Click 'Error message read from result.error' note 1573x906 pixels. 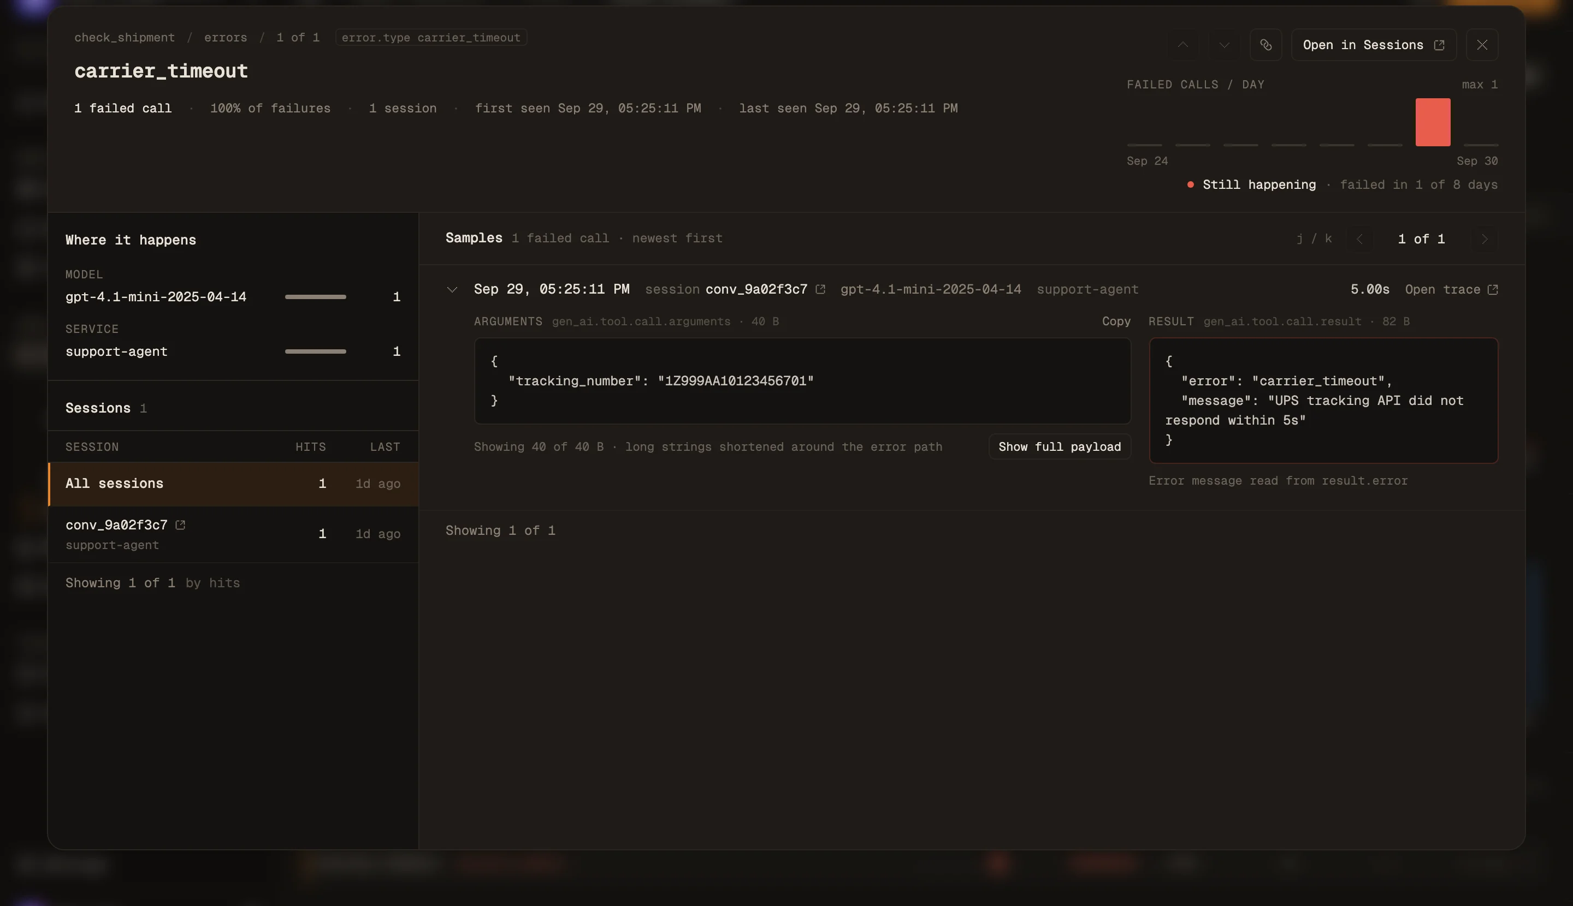click(1278, 481)
